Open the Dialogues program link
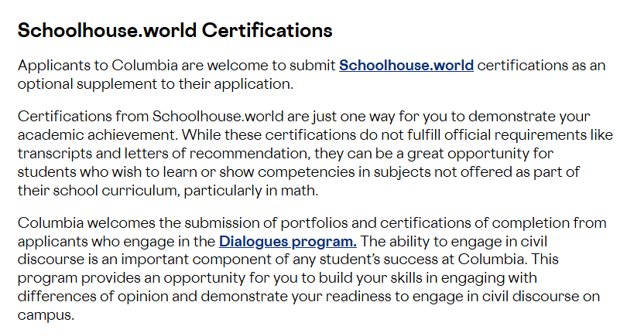The width and height of the screenshot is (627, 336). 287,242
